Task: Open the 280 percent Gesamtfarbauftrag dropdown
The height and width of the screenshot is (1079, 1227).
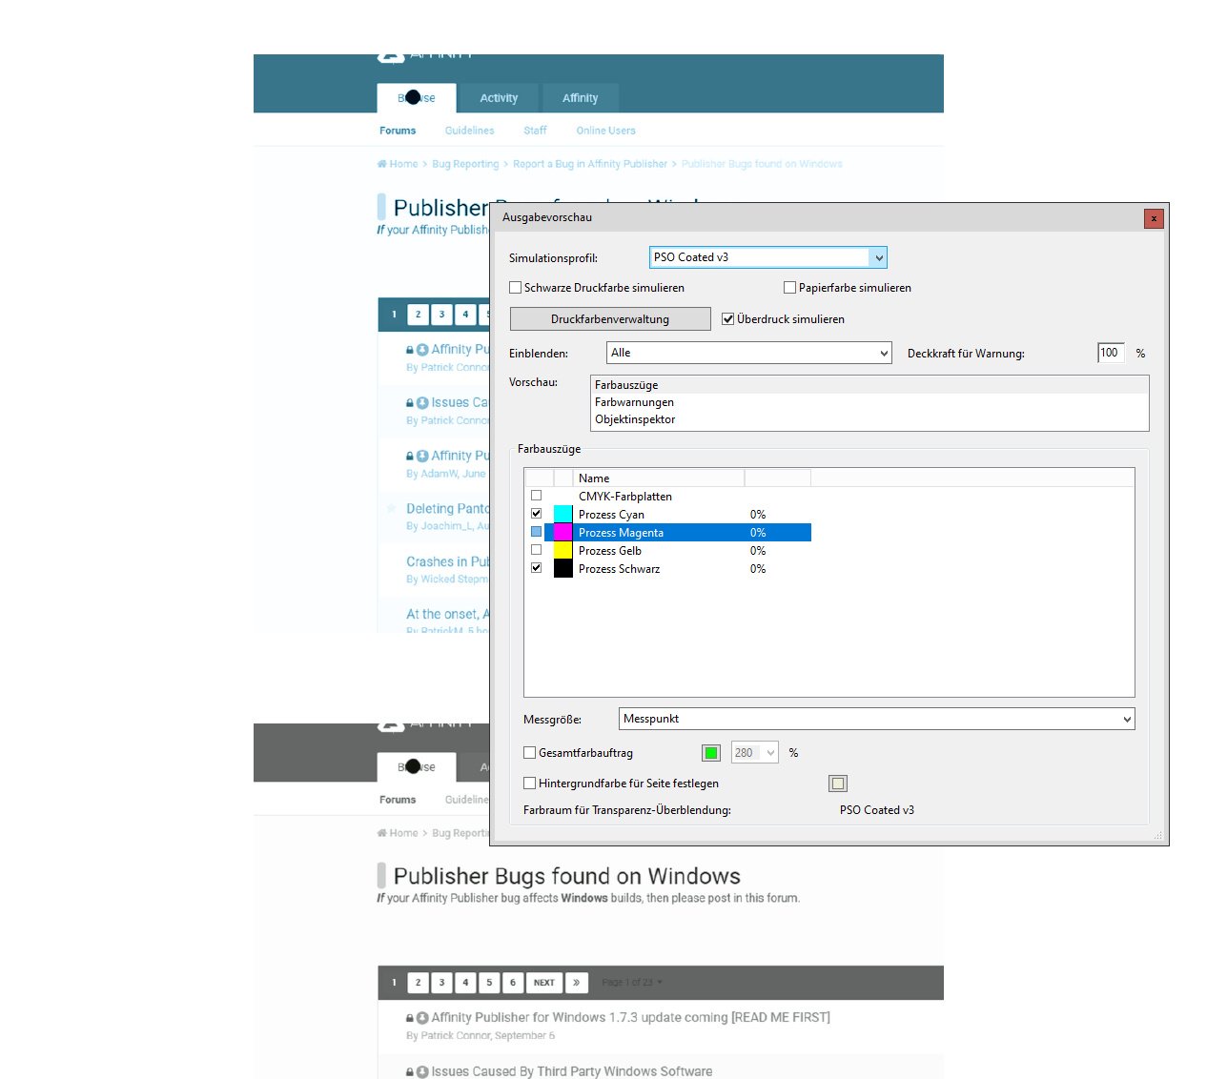Action: coord(754,753)
